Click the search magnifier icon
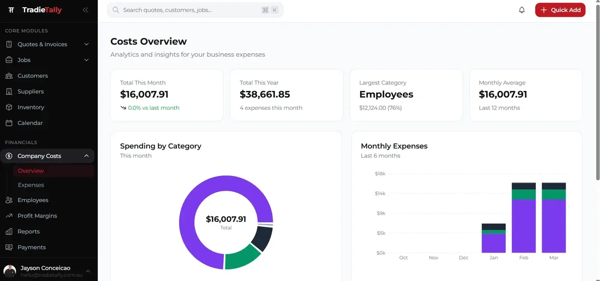 [116, 10]
